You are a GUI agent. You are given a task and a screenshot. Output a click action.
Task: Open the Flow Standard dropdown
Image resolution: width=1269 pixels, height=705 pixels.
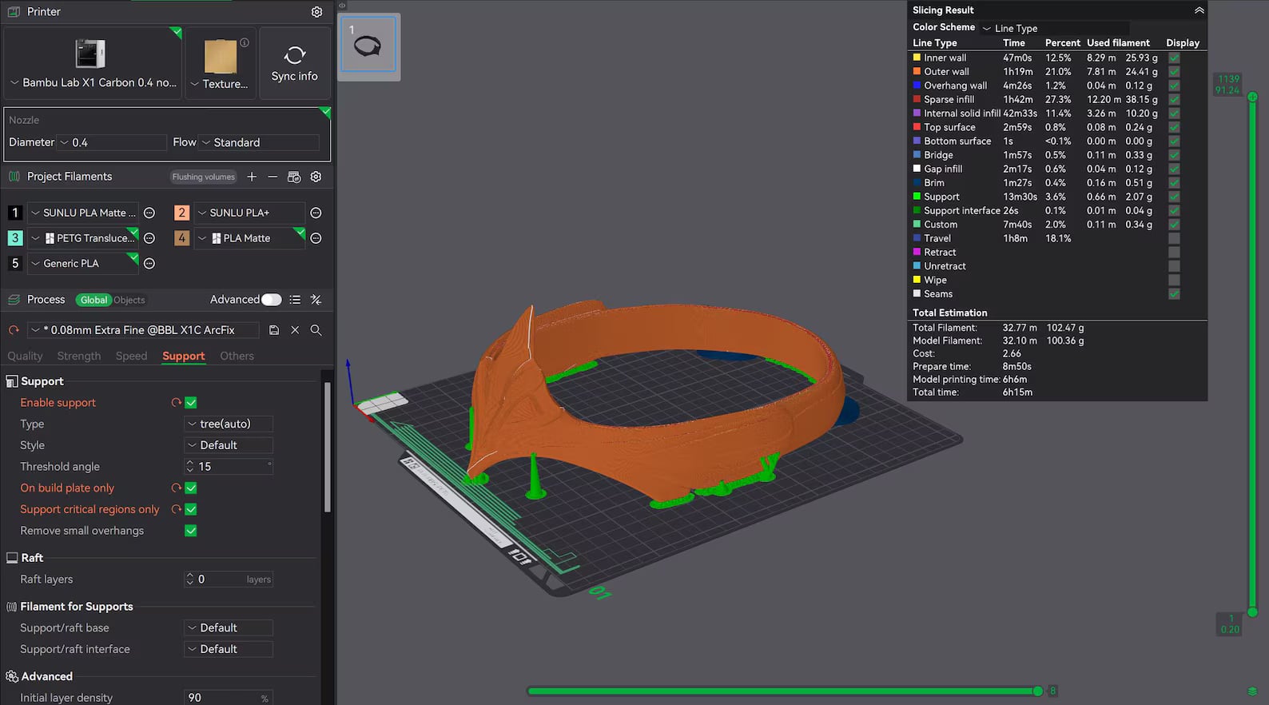tap(259, 142)
